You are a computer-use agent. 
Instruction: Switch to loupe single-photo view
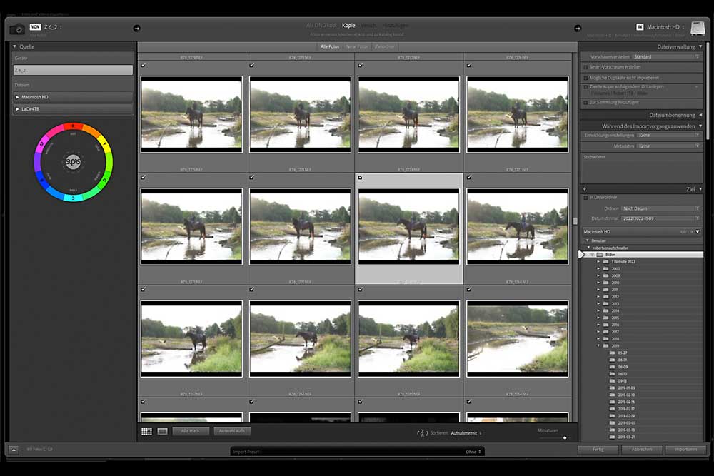pos(163,432)
